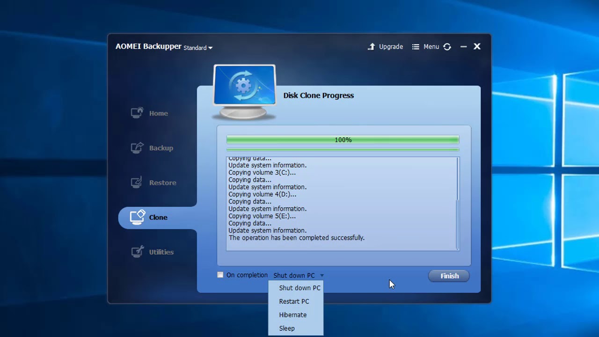The height and width of the screenshot is (337, 599).
Task: Open the Standard edition dropdown
Action: [198, 48]
